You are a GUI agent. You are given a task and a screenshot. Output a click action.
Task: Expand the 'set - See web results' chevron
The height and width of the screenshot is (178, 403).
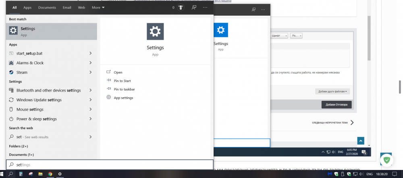90,137
